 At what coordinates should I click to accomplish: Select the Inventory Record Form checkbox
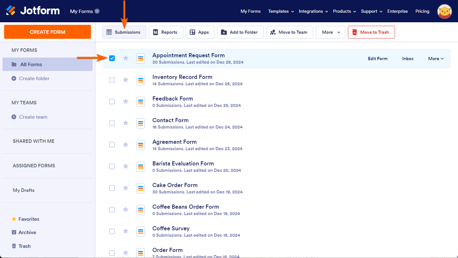[x=112, y=80]
